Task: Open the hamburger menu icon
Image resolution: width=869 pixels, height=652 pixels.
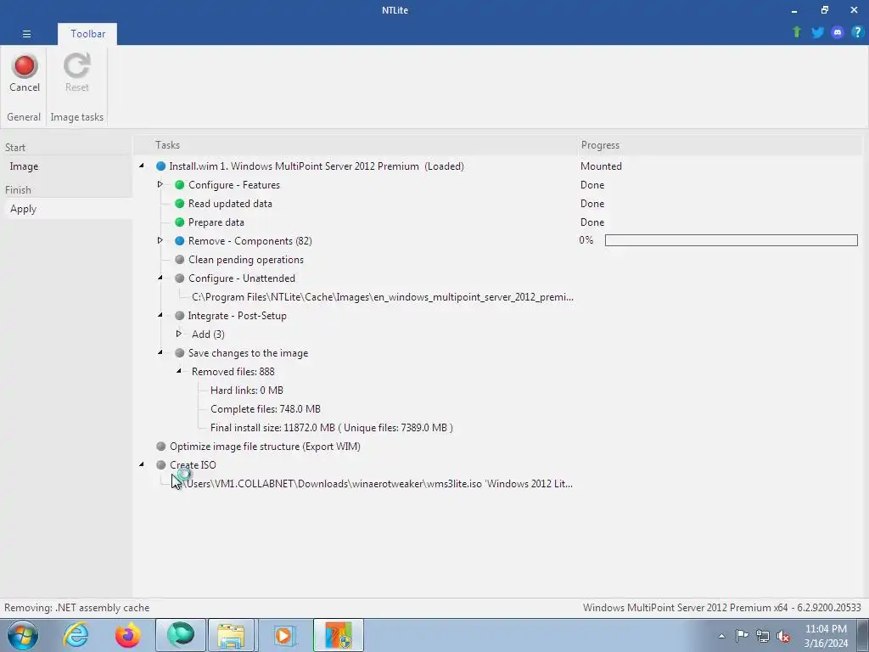Action: click(26, 34)
